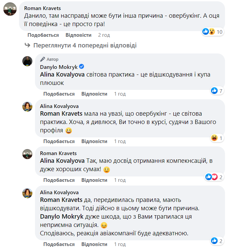Click the reply arrow icon beside Переглянути

tap(27, 45)
